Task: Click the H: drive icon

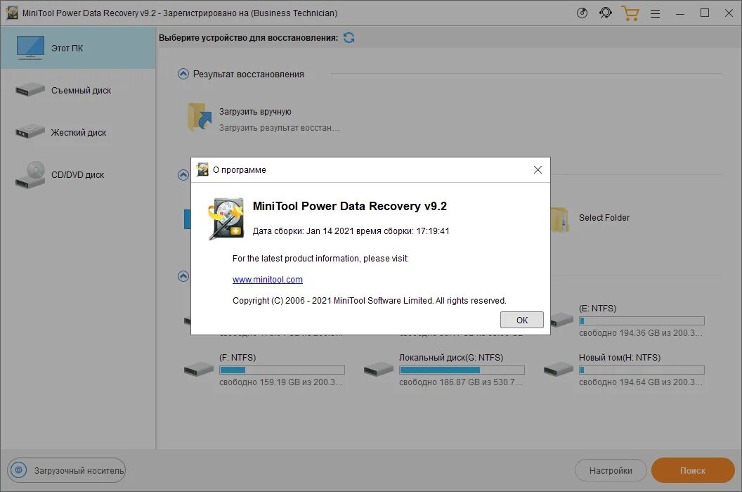Action: pyautogui.click(x=559, y=369)
